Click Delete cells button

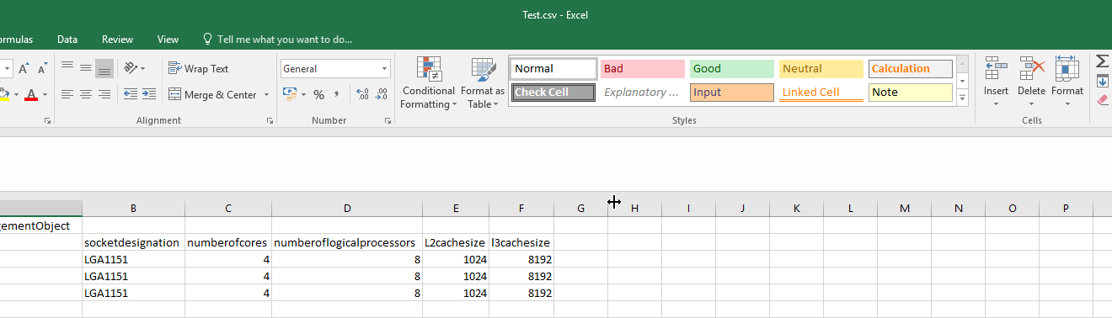[x=1031, y=82]
